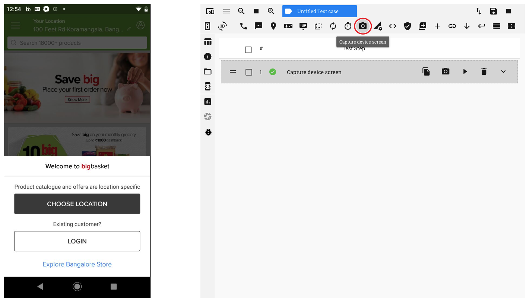Tap the Know More banner button
This screenshot has height=300, width=526.
point(77,99)
